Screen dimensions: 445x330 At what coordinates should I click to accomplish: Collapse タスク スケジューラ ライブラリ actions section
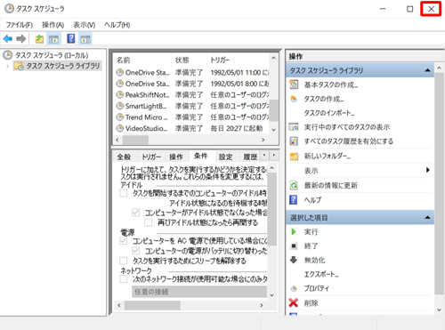(427, 70)
